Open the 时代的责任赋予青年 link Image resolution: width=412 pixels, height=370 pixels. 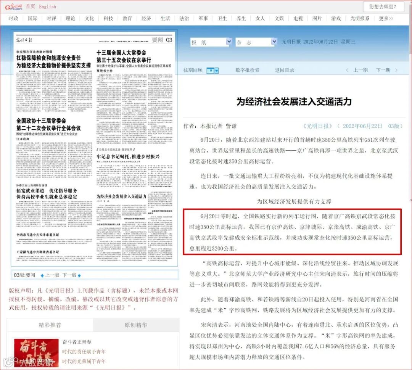tap(84, 352)
